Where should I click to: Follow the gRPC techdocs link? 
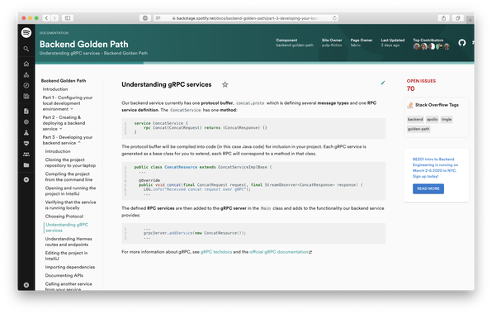tap(216, 252)
